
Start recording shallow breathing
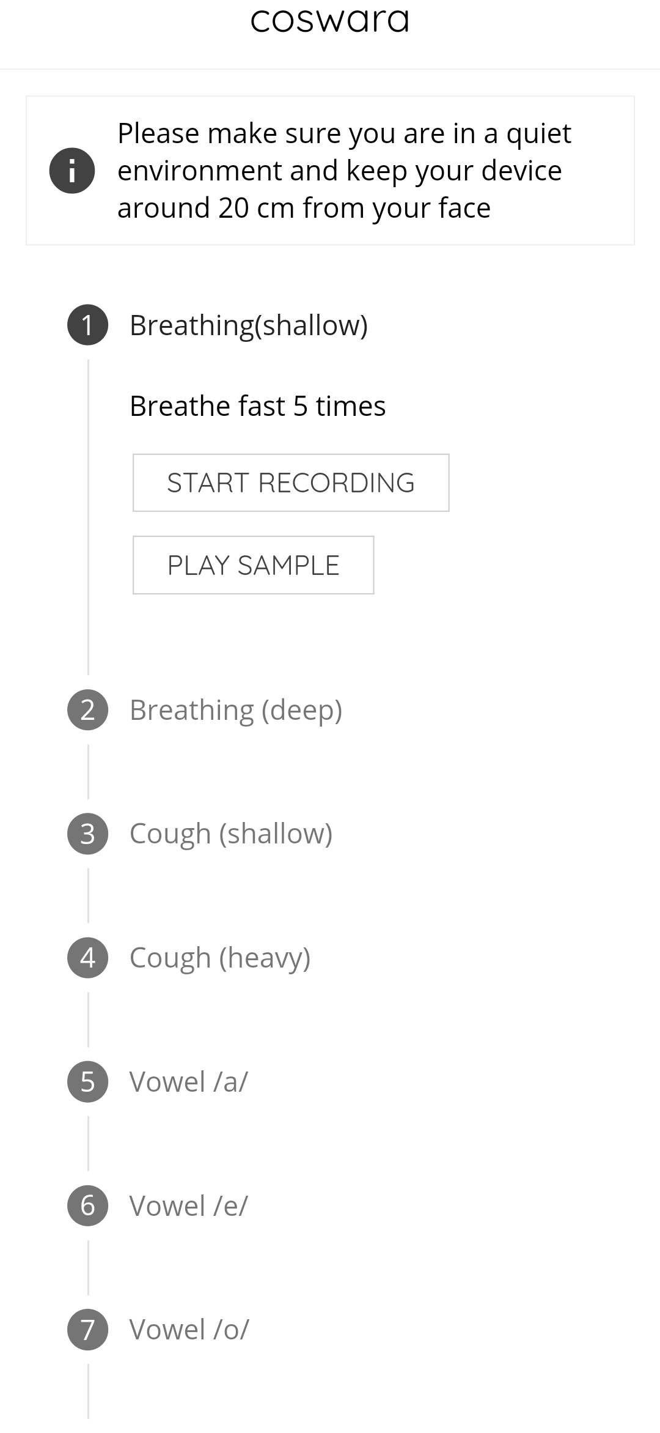click(x=291, y=483)
